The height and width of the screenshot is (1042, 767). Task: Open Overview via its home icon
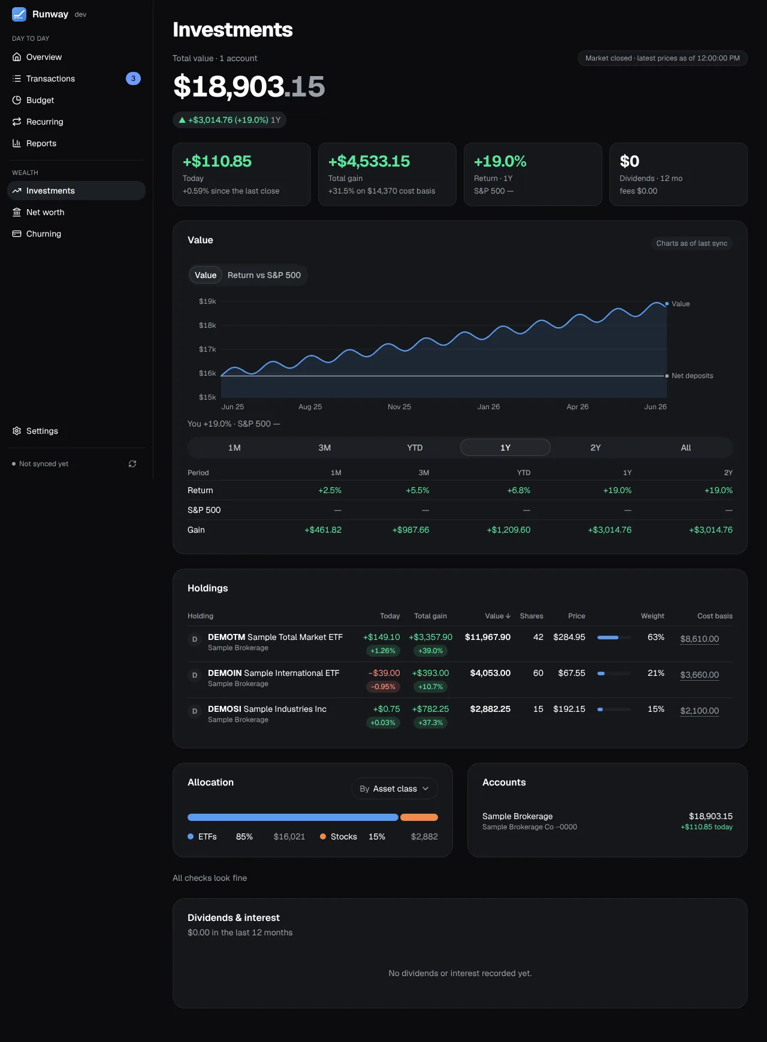click(17, 57)
